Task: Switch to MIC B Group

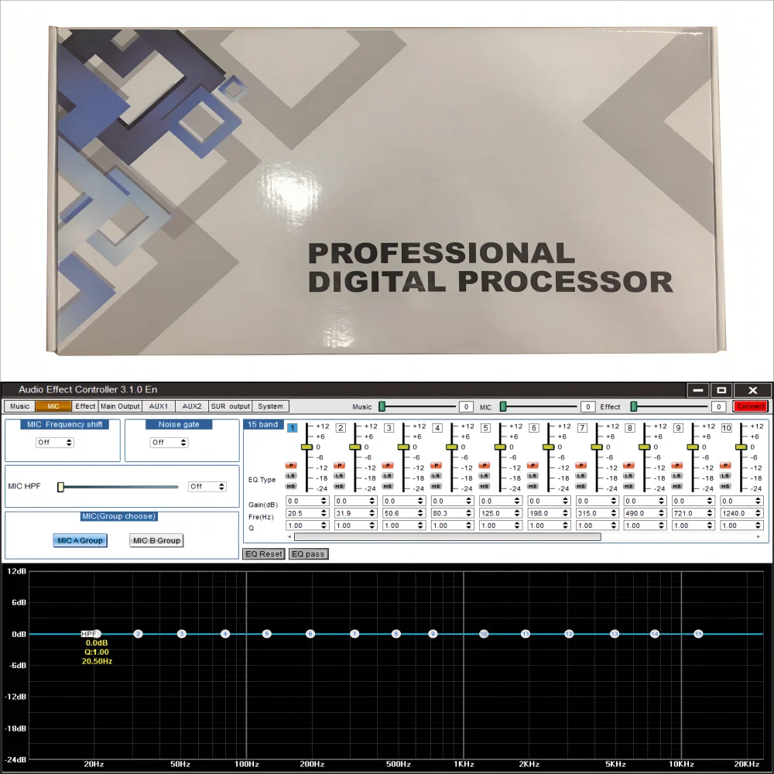Action: click(x=156, y=540)
